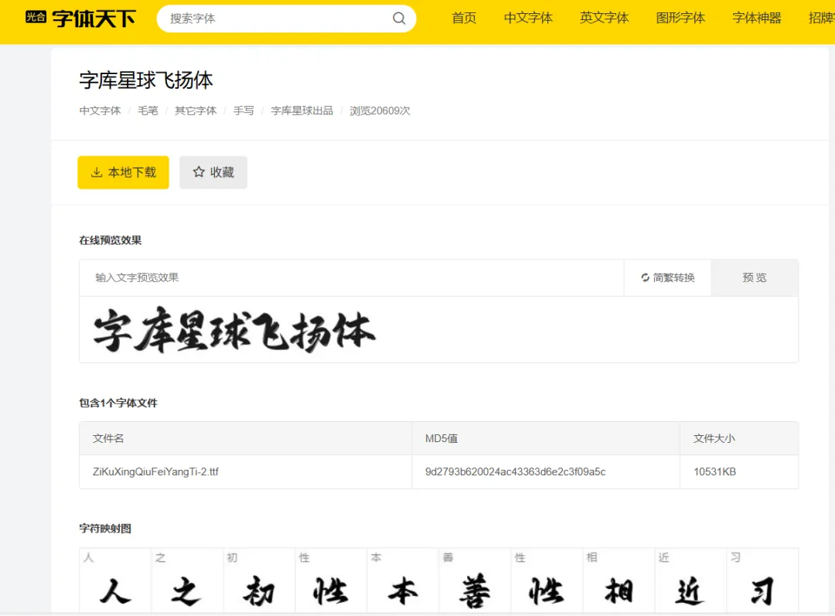The image size is (835, 616).
Task: Click the 近 glyph cell
Action: pos(690,581)
